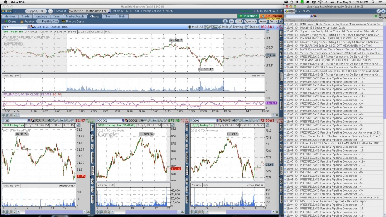
Task: Open the SPY chart Drawings menu
Action: (x=237, y=27)
